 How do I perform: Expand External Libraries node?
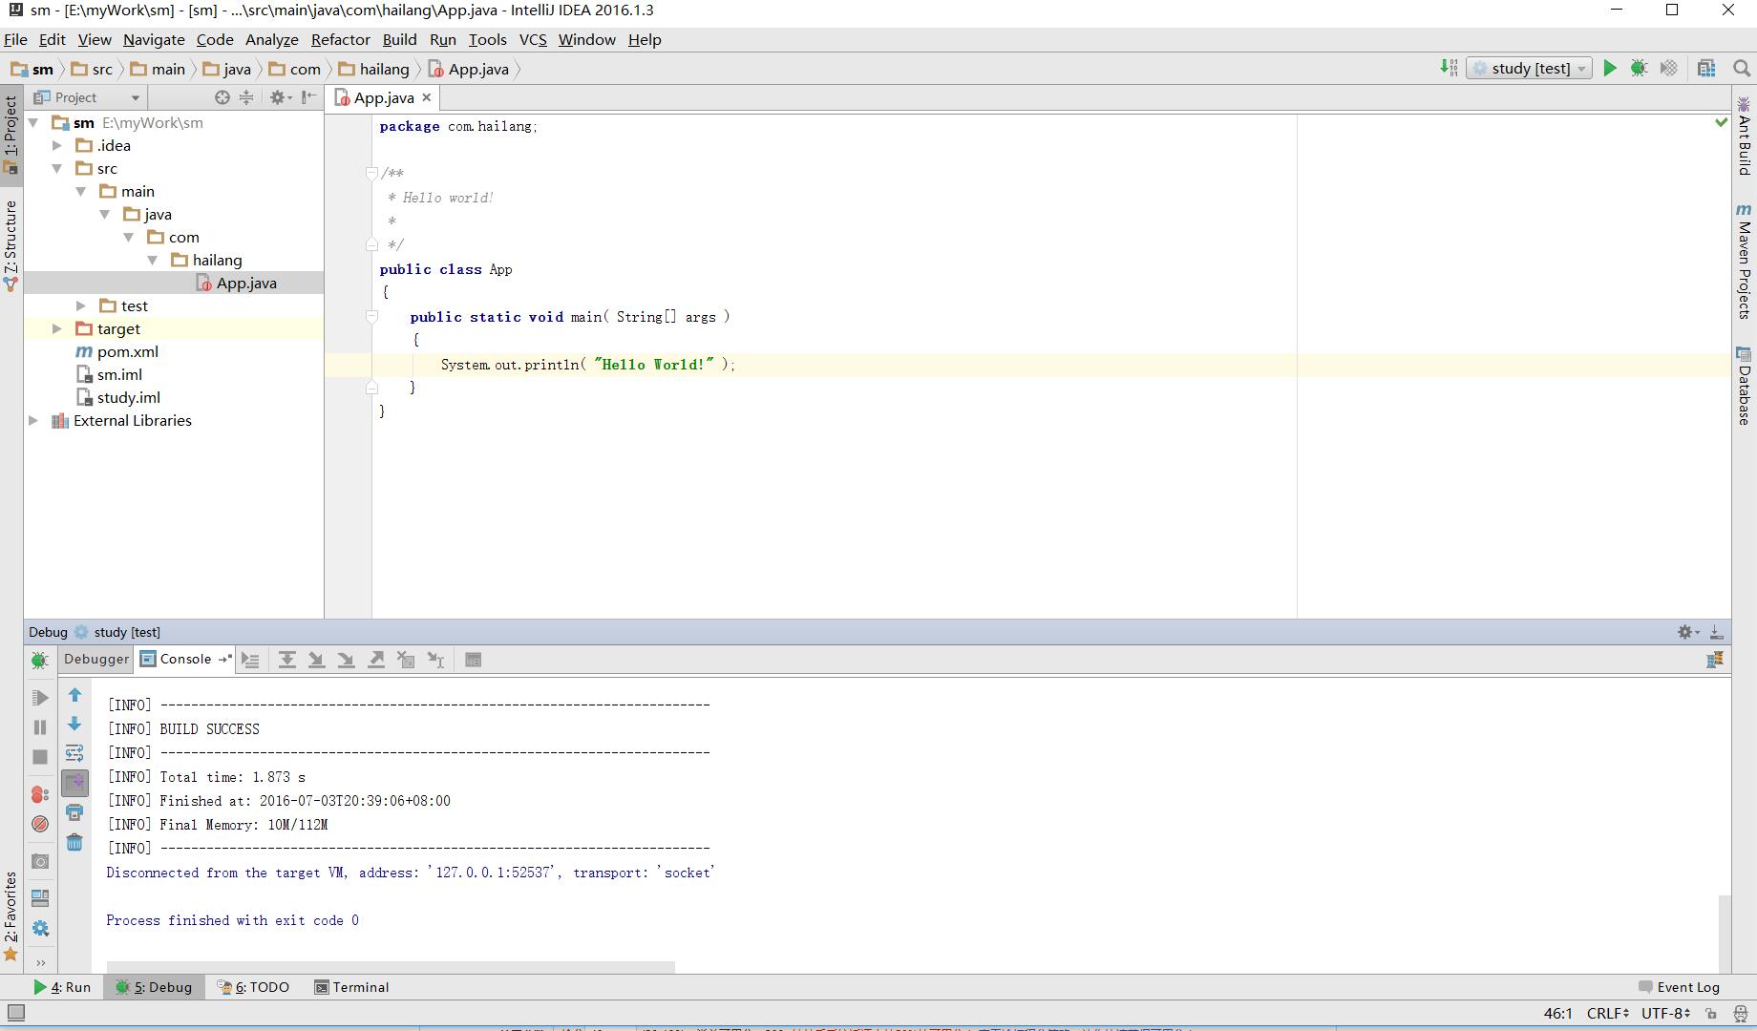pyautogui.click(x=33, y=420)
